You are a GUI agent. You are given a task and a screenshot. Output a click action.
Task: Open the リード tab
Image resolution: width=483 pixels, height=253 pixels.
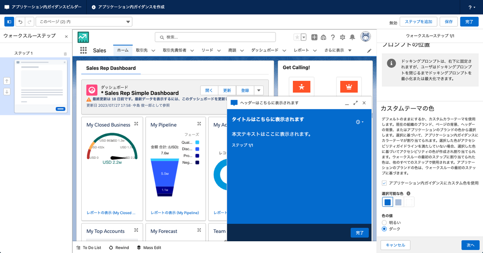click(x=207, y=50)
